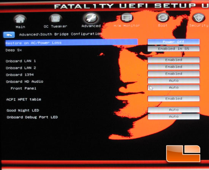The image size is (209, 170).
Task: Open Good Night LED Auto selector
Action: coord(174,110)
